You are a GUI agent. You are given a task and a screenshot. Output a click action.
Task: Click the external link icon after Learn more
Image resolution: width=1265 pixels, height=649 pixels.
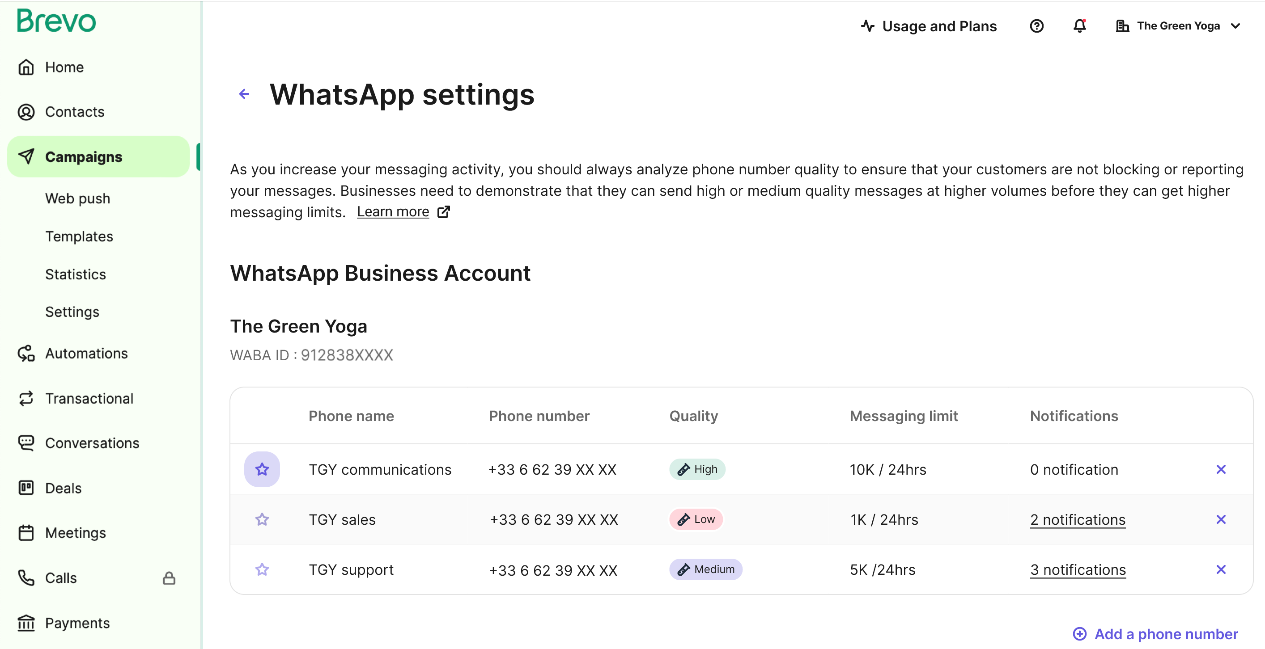tap(443, 212)
